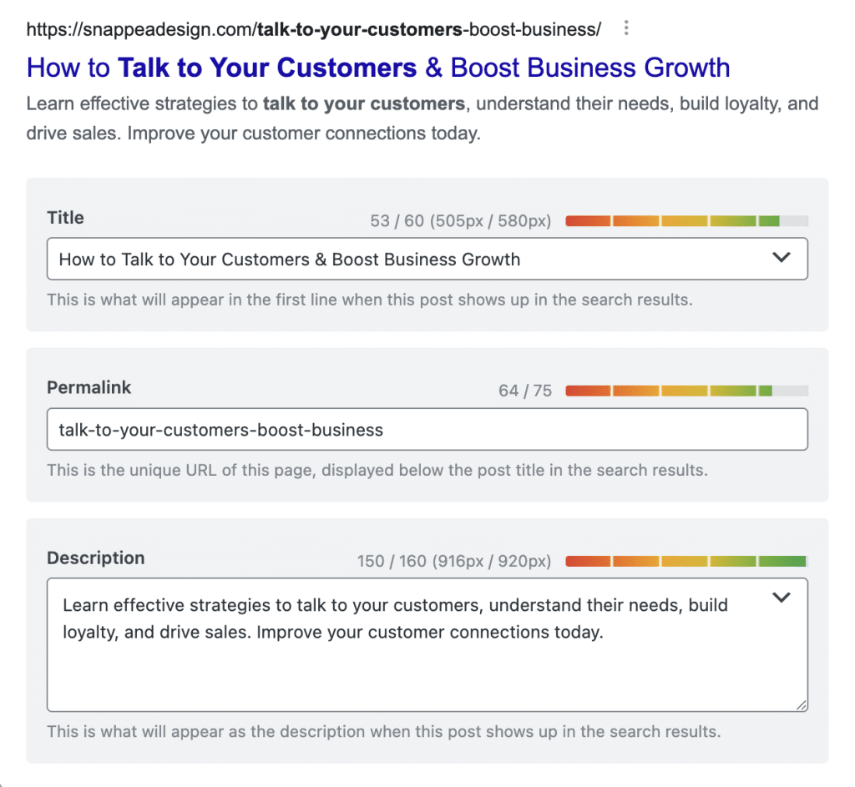The height and width of the screenshot is (787, 855).
Task: Select the Title progress bar indicator
Action: click(686, 220)
